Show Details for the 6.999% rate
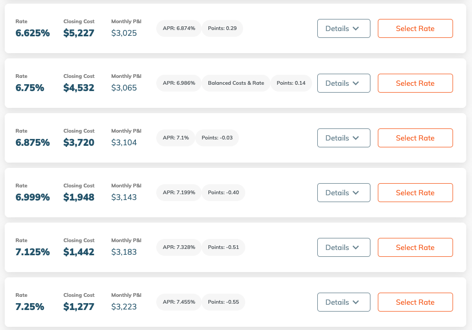This screenshot has height=330, width=472. [344, 193]
